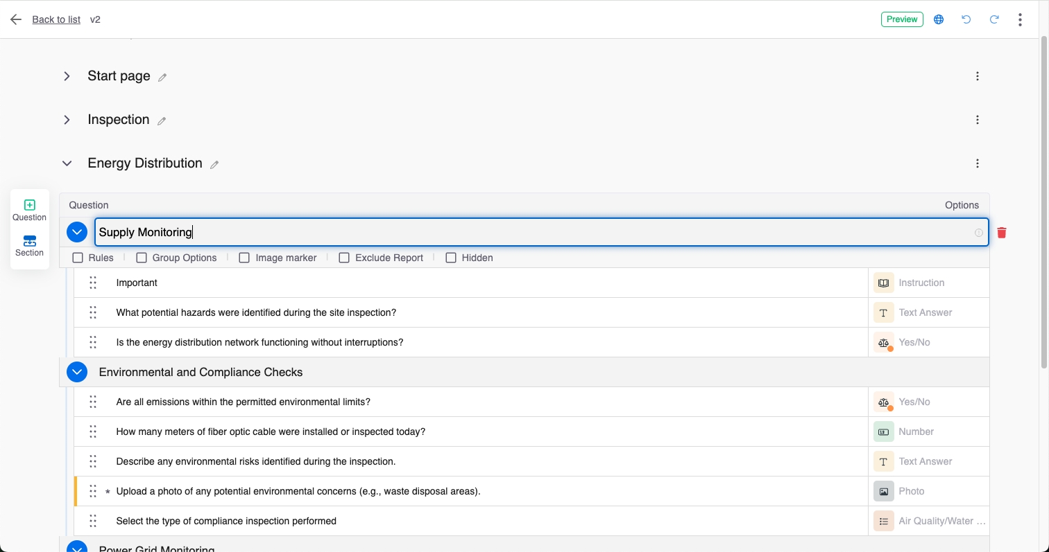Collapse Environmental and Compliance Checks group
Viewport: 1049px width, 552px height.
pos(77,372)
